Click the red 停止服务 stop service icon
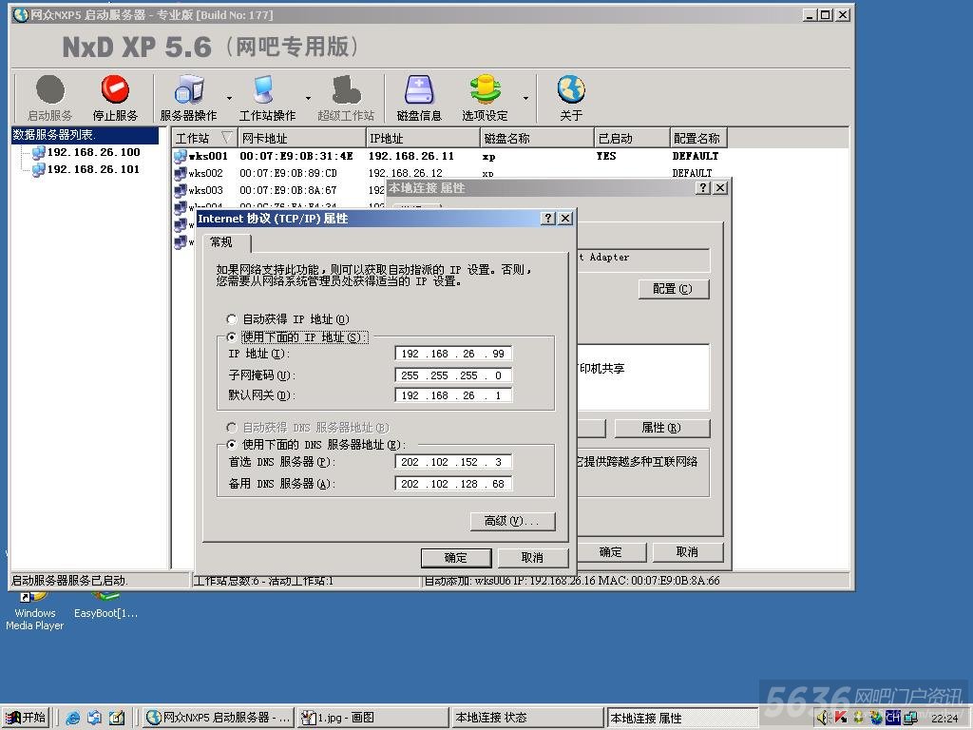 pyautogui.click(x=115, y=89)
